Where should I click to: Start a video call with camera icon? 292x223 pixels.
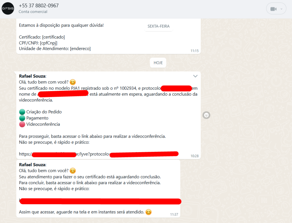point(273,9)
